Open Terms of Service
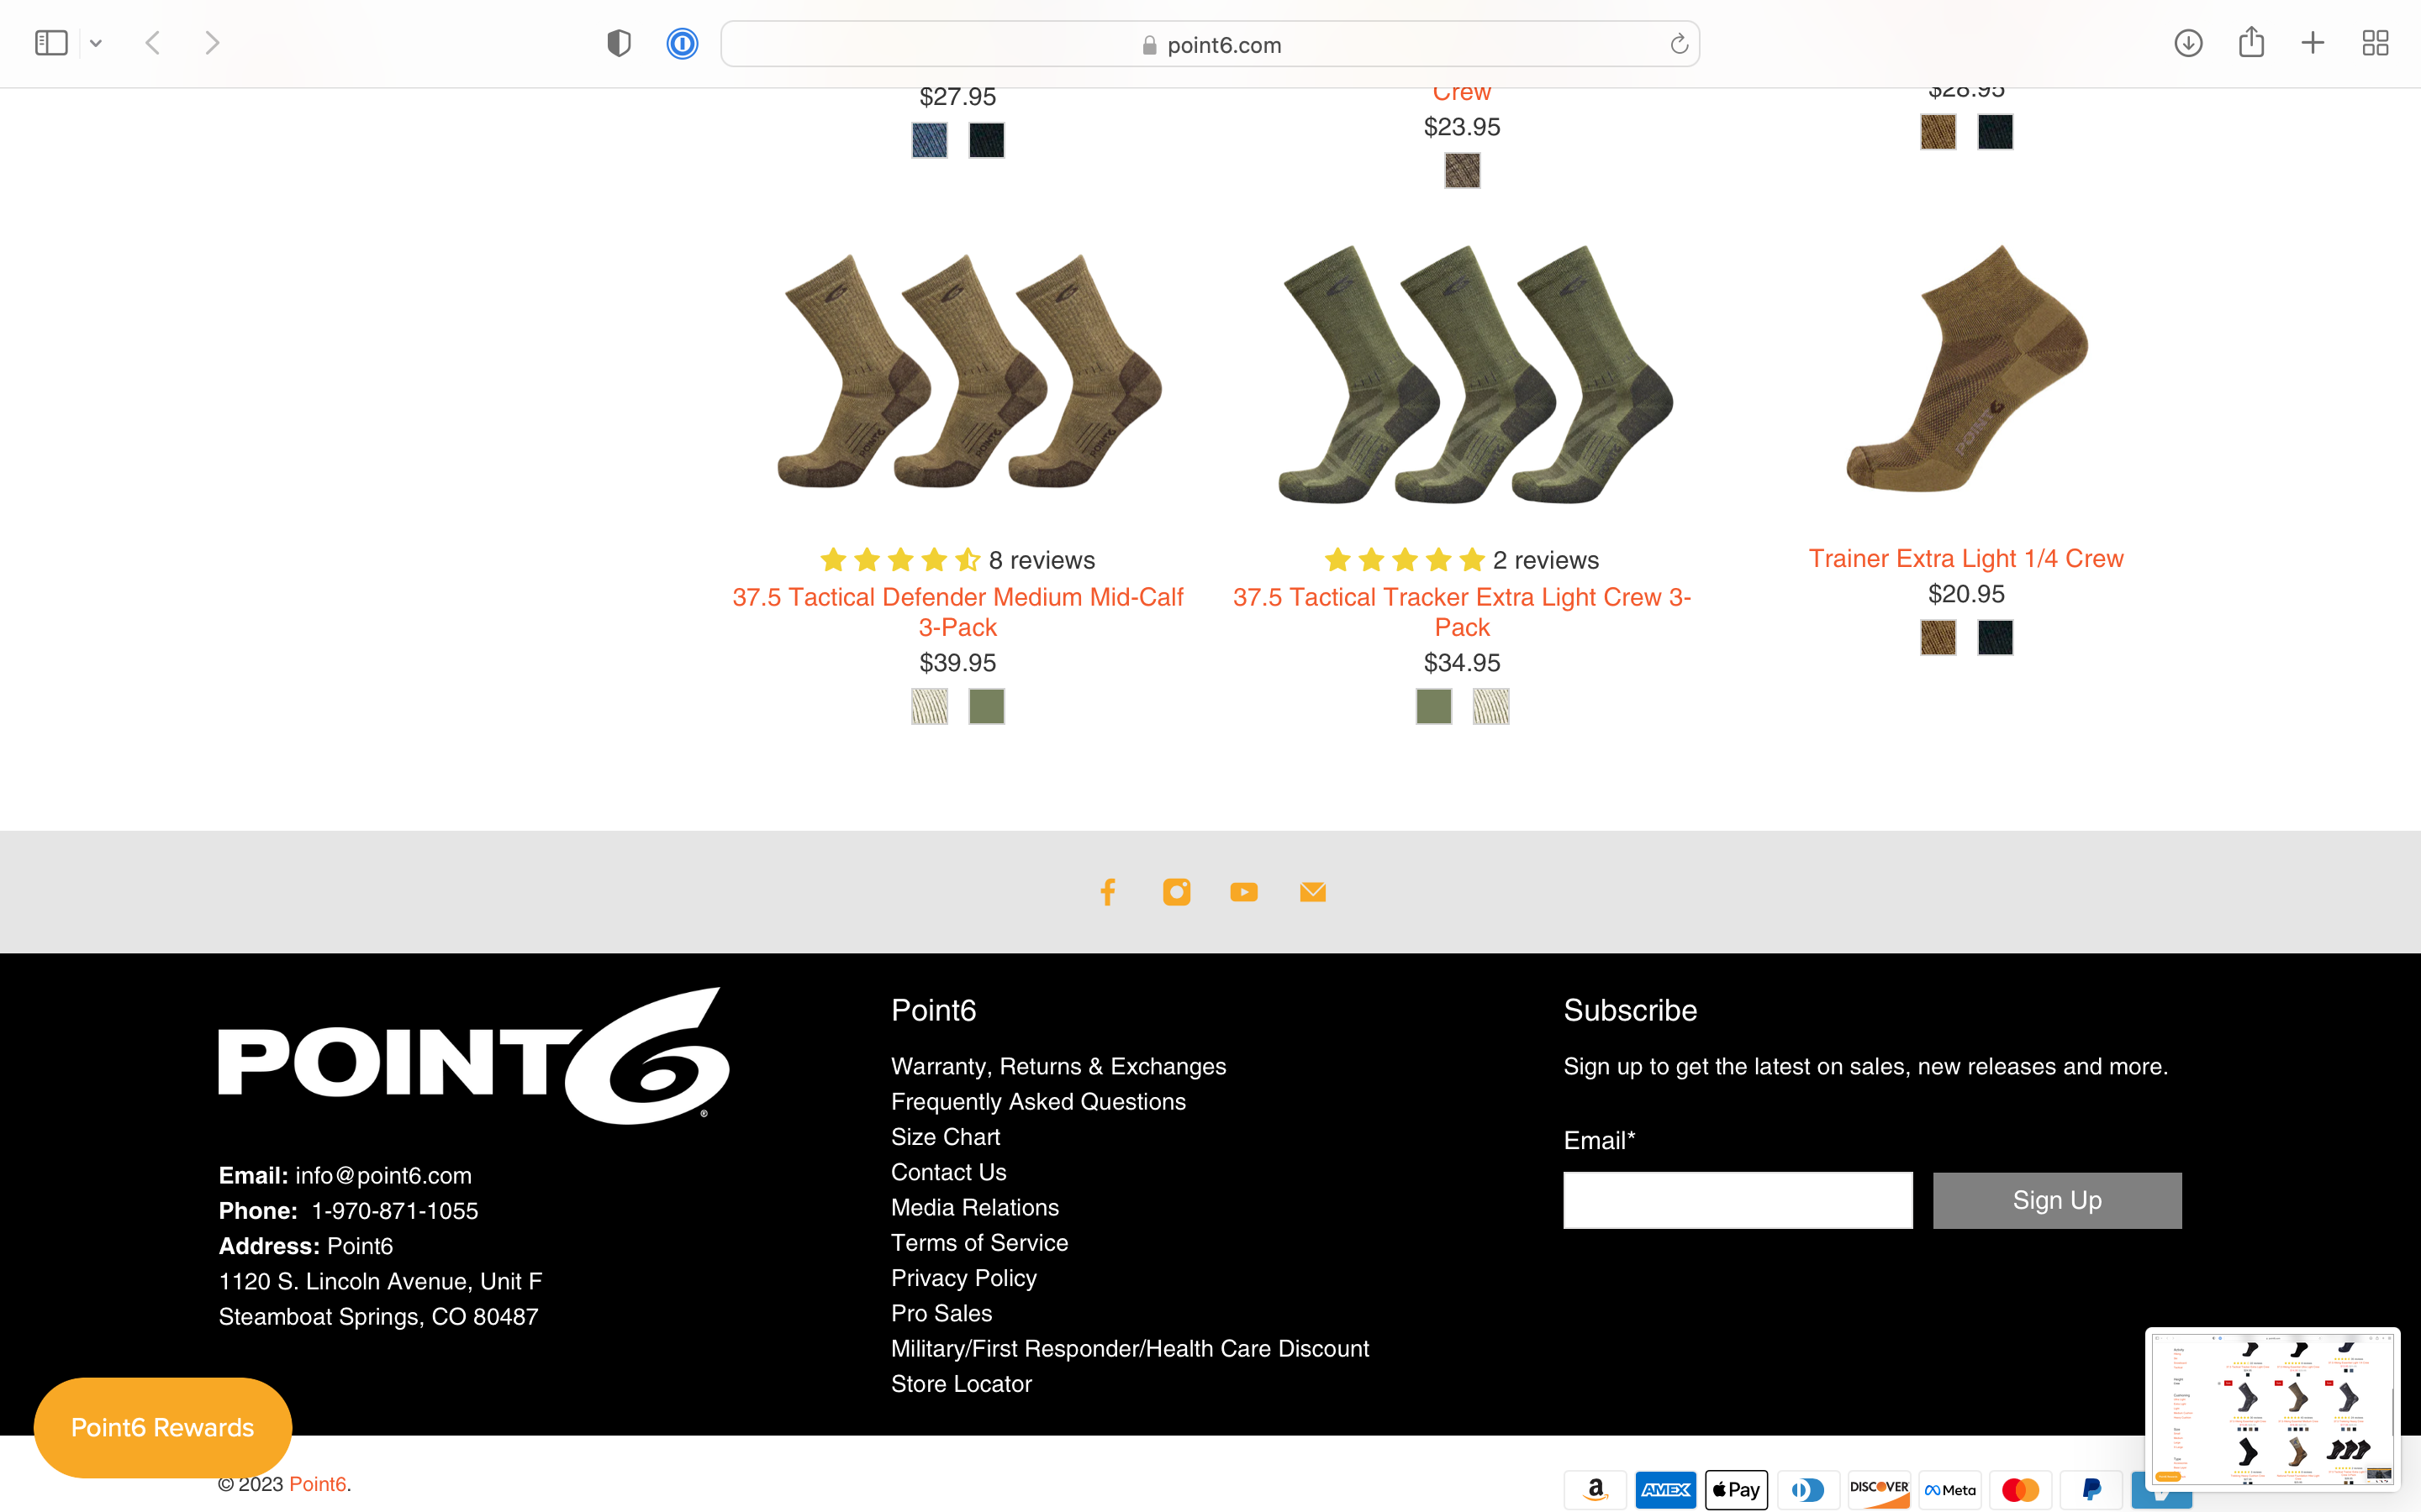This screenshot has height=1512, width=2421. pyautogui.click(x=979, y=1242)
